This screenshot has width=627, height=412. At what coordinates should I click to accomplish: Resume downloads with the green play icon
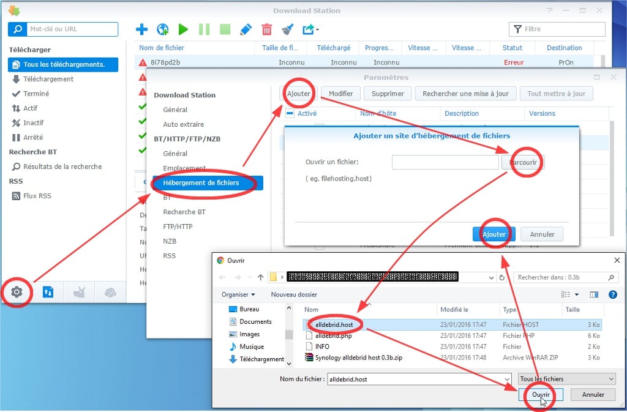(x=183, y=29)
